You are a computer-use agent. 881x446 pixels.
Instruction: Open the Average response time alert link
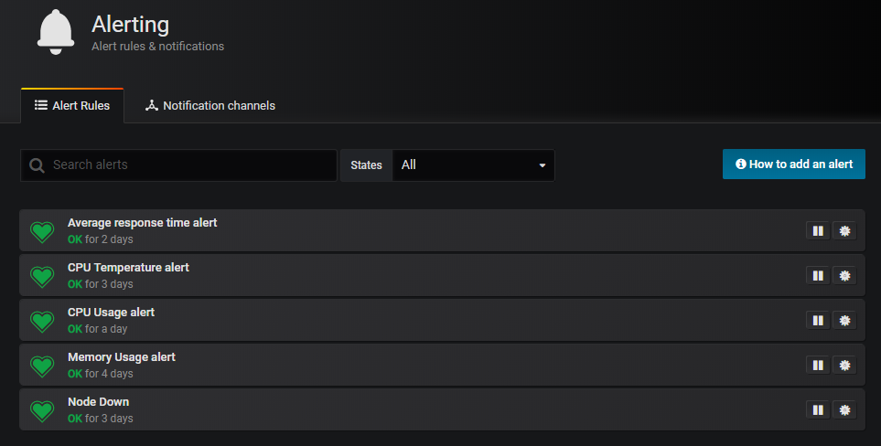tap(142, 222)
